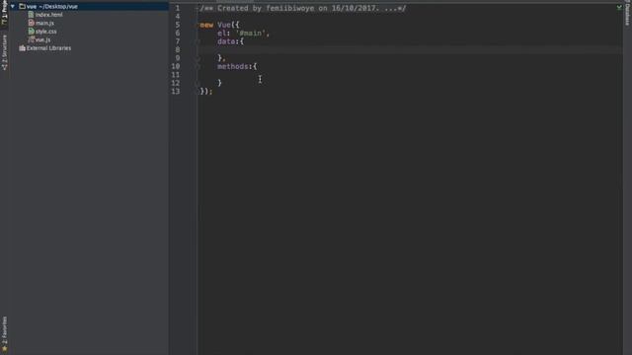Click the 'Vue' constructor text on line 5
632x355 pixels.
pyautogui.click(x=224, y=25)
